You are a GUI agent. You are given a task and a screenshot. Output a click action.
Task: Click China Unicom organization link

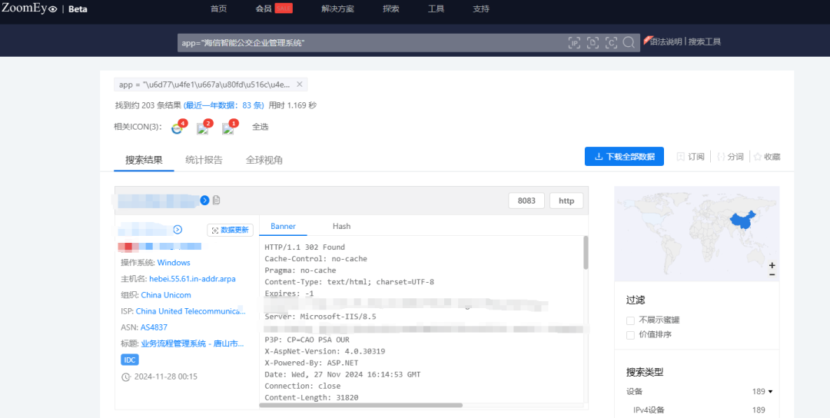[166, 295]
